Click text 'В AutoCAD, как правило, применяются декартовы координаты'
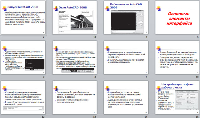 tap(126, 61)
